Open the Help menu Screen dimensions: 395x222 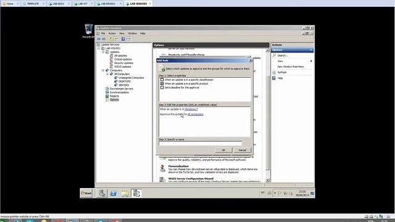pyautogui.click(x=143, y=33)
